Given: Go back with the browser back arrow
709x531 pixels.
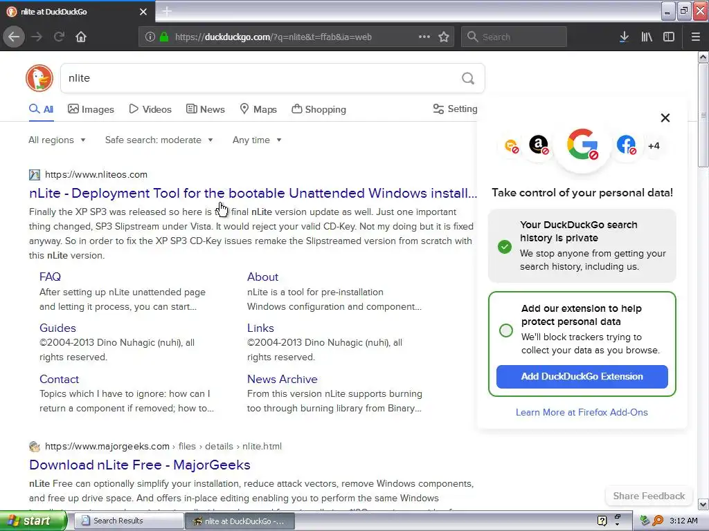Looking at the screenshot, I should tap(14, 37).
